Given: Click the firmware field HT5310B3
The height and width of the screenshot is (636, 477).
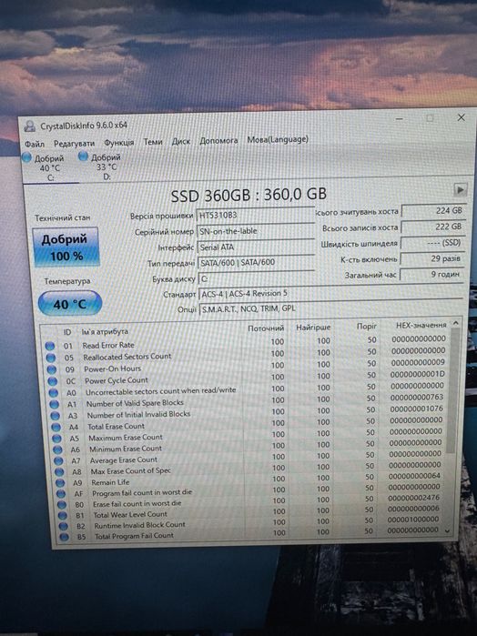Looking at the screenshot, I should point(256,215).
